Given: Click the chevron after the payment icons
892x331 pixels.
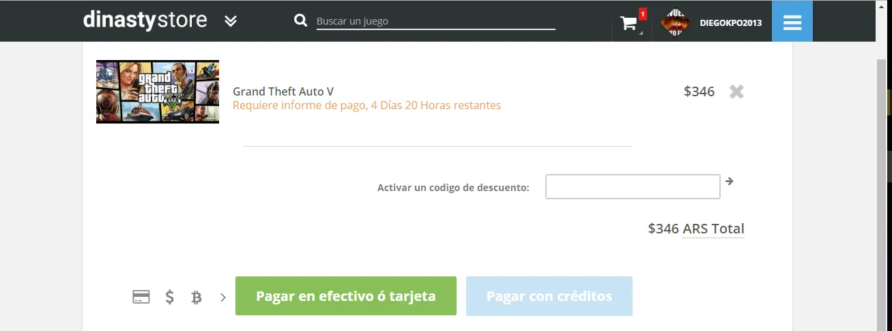Looking at the screenshot, I should pos(223,297).
